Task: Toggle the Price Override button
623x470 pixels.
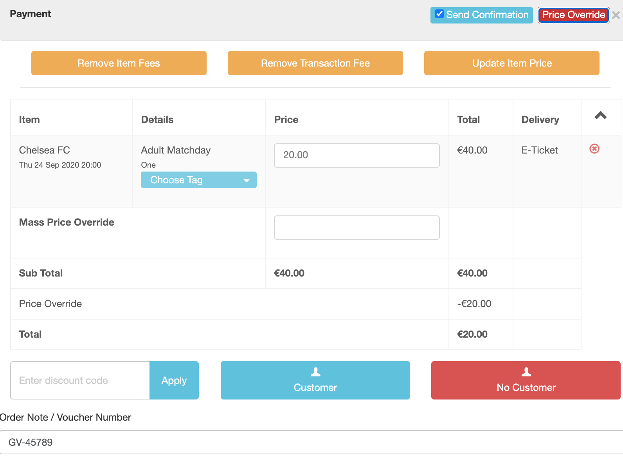Action: [573, 15]
